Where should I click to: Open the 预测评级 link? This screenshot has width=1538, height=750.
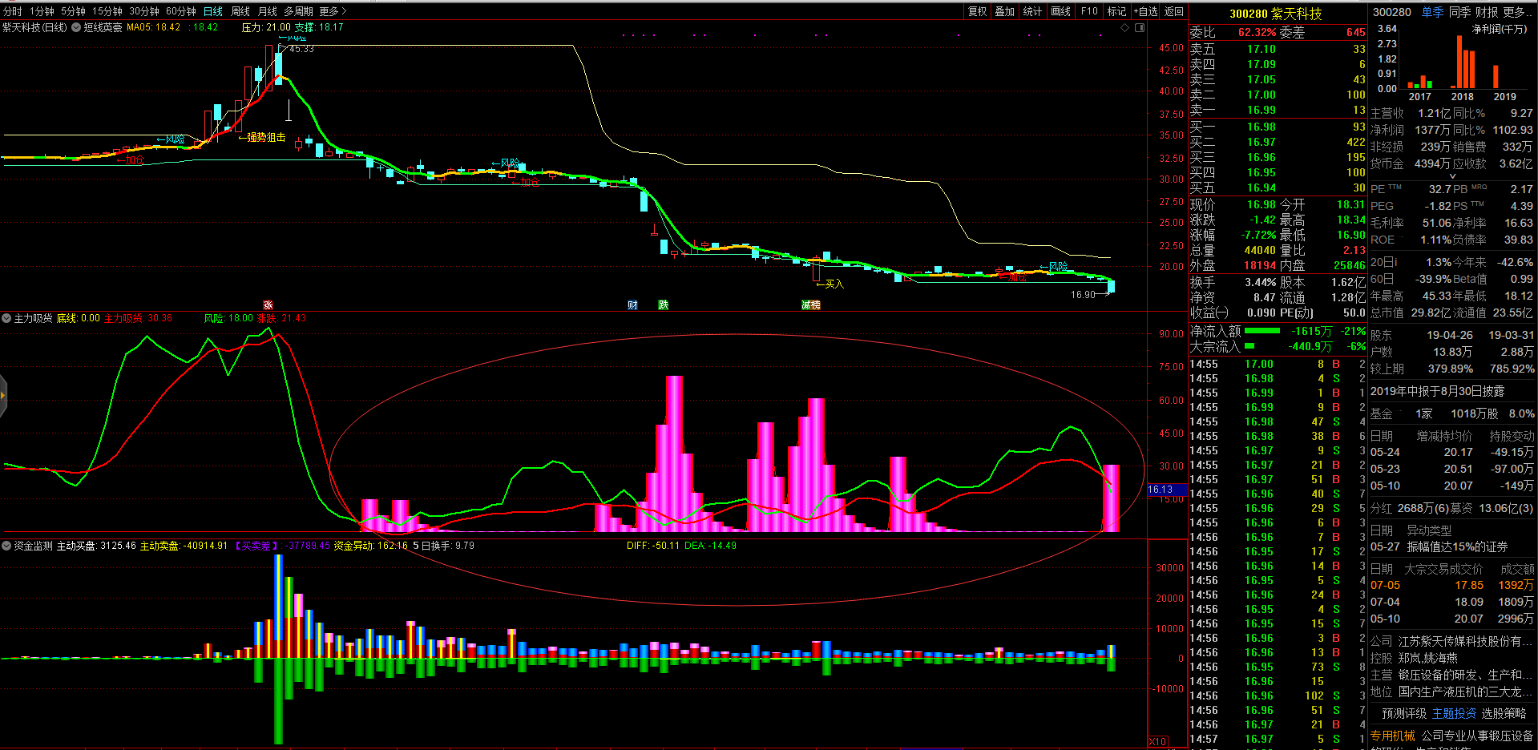[x=1404, y=713]
